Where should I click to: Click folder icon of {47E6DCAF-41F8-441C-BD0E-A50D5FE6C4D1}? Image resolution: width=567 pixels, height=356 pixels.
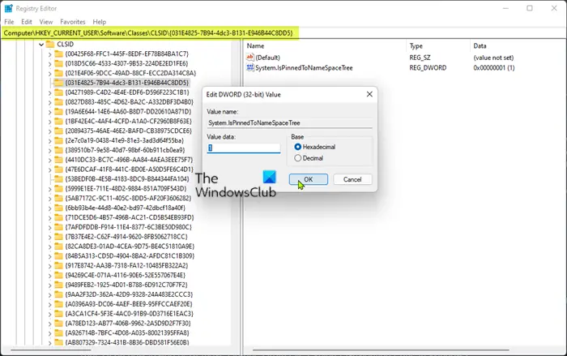[58, 169]
